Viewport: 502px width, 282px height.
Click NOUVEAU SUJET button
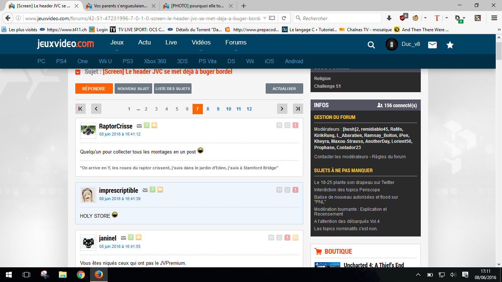[x=133, y=88]
